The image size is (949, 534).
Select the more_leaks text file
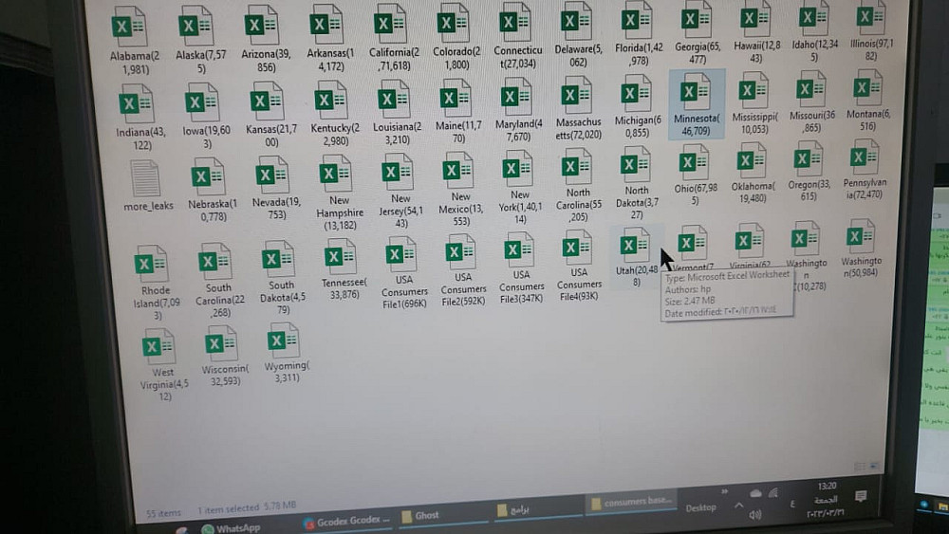147,186
